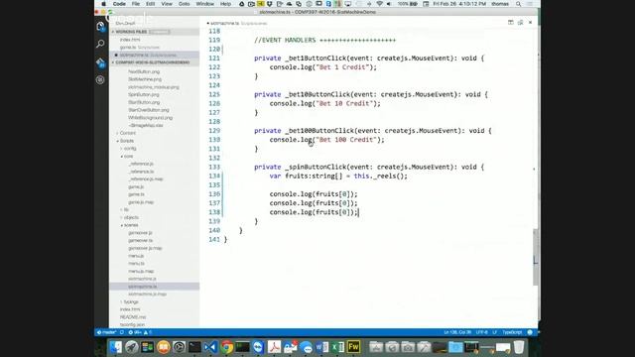Open the warnings count in the status bar
The image size is (635, 357).
click(x=148, y=332)
